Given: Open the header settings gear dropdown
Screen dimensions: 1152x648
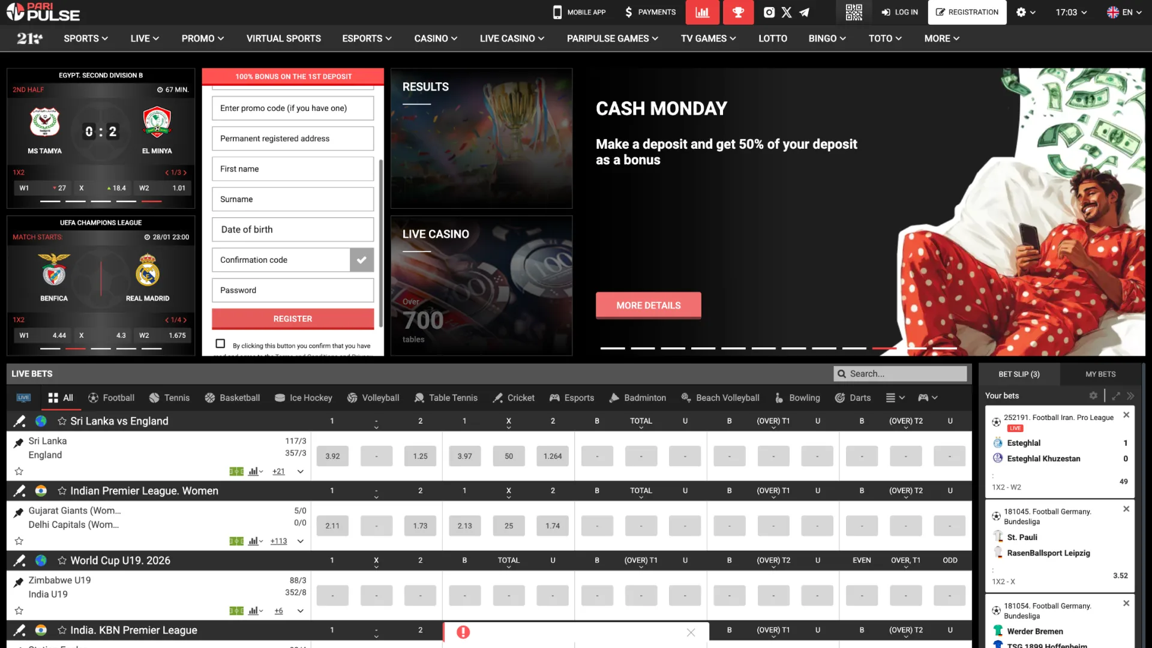Looking at the screenshot, I should point(1026,12).
